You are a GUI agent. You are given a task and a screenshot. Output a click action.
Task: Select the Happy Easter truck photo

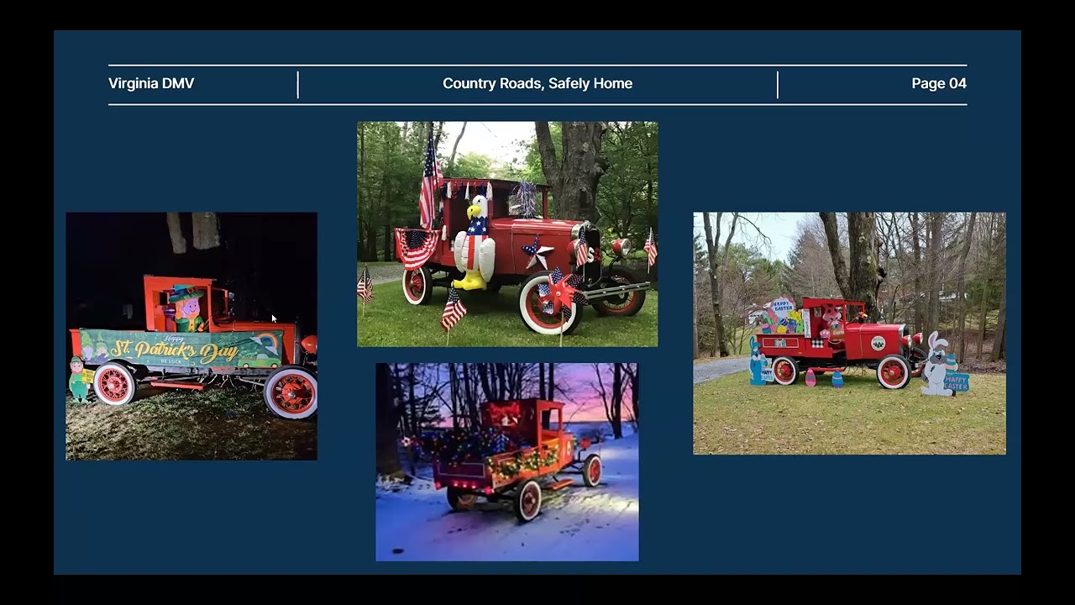coord(849,334)
